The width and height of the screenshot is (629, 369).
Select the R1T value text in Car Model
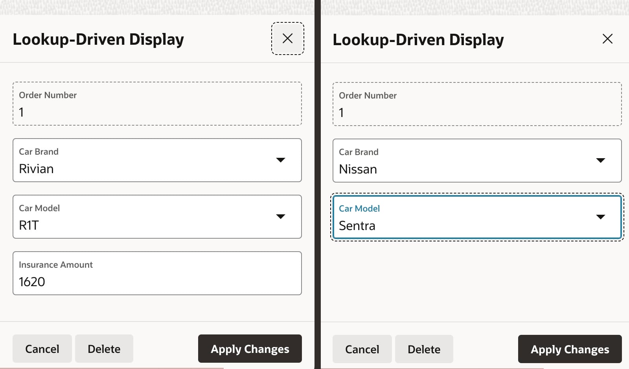coord(29,225)
